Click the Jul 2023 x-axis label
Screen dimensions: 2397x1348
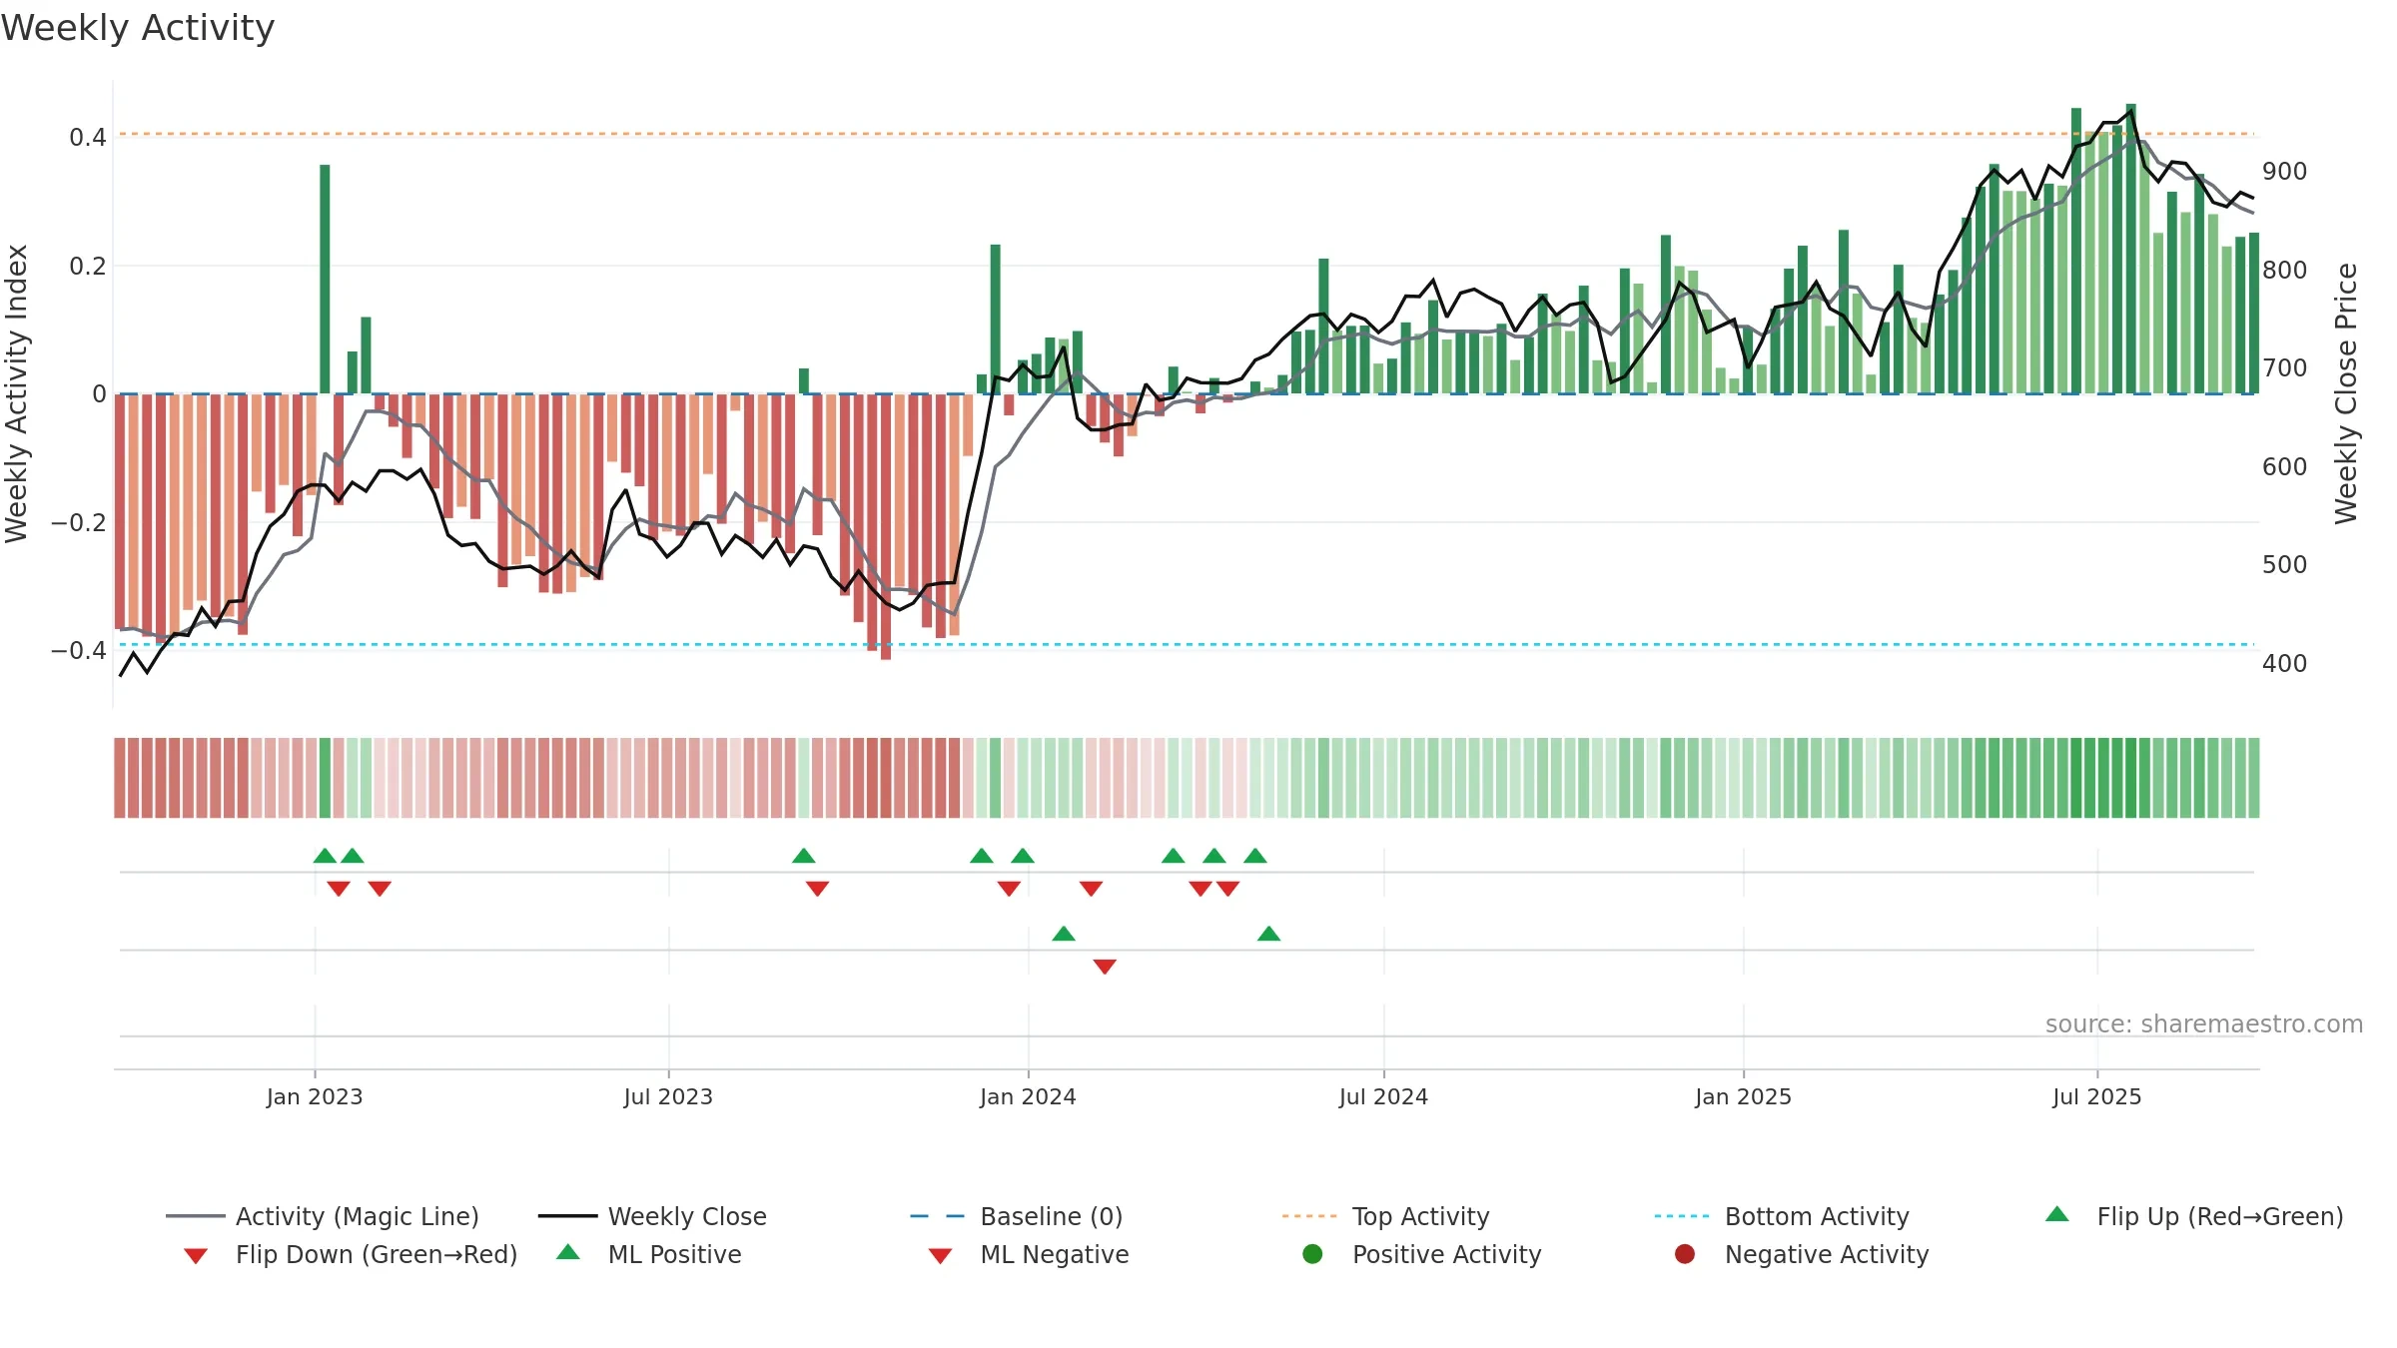tap(668, 1096)
